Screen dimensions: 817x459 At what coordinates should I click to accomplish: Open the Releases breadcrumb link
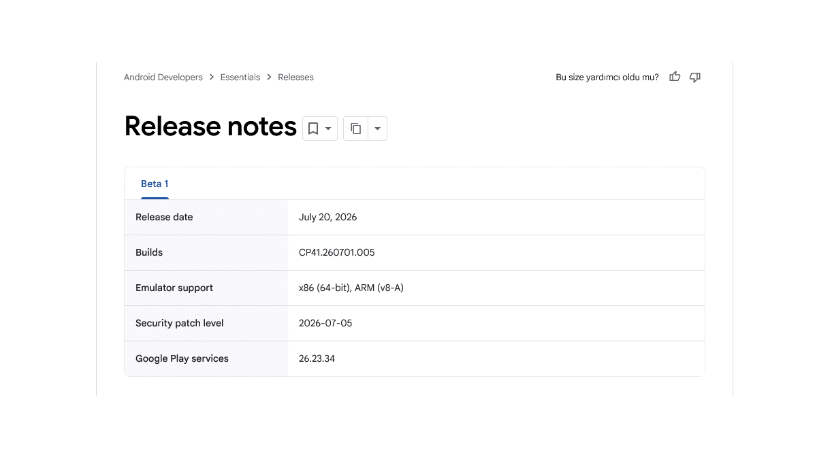(295, 78)
